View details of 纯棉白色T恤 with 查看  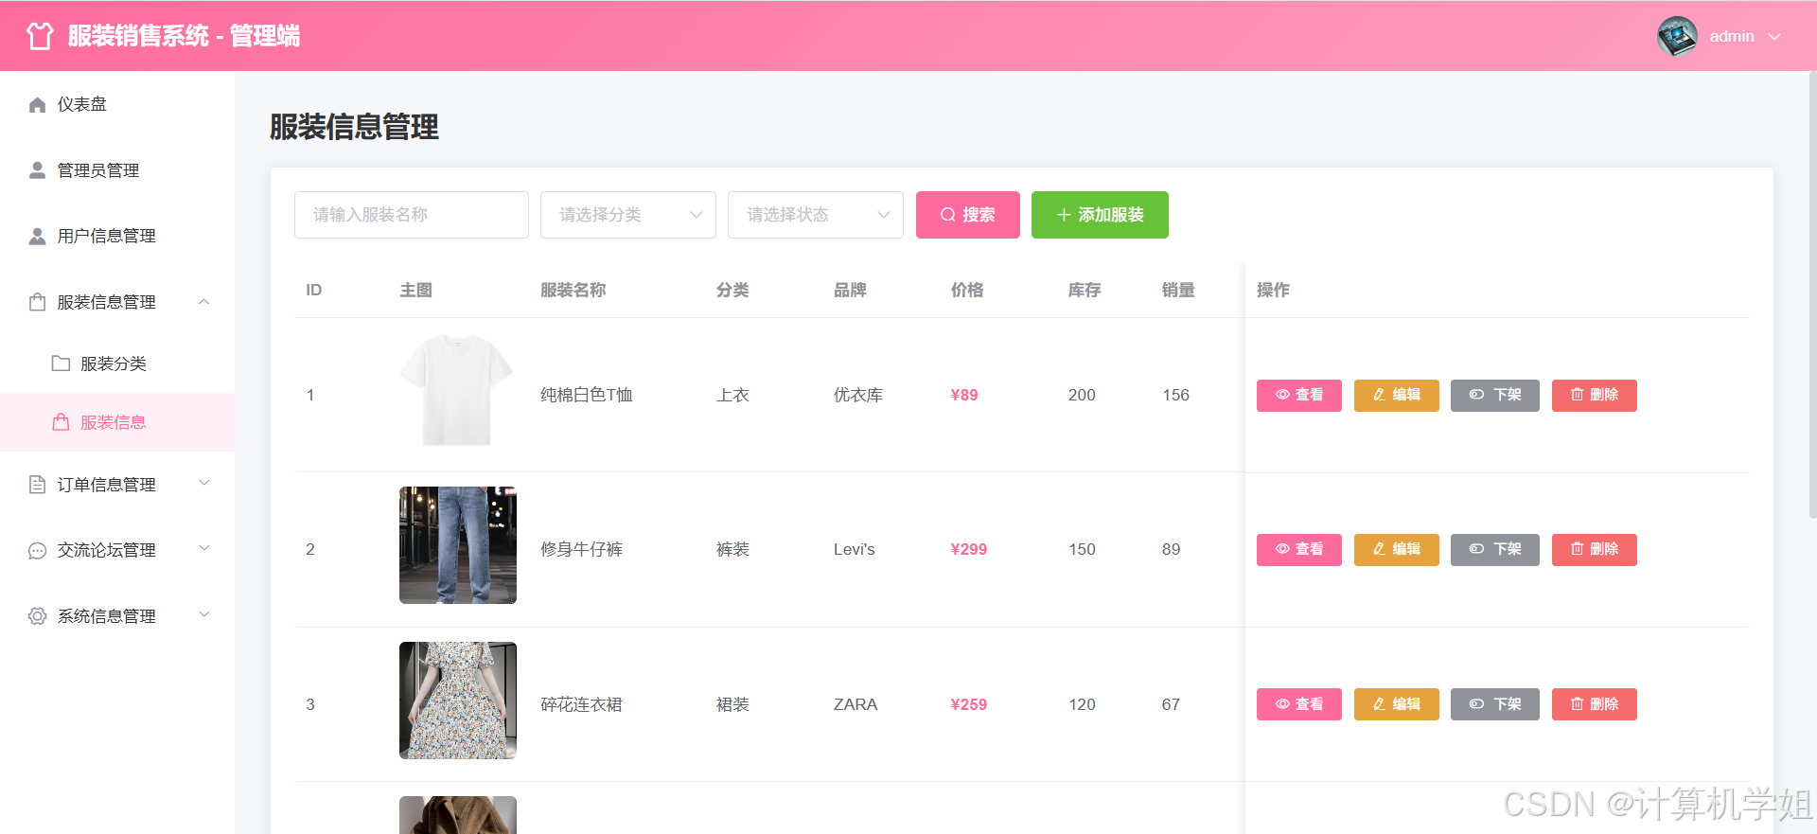1299,395
